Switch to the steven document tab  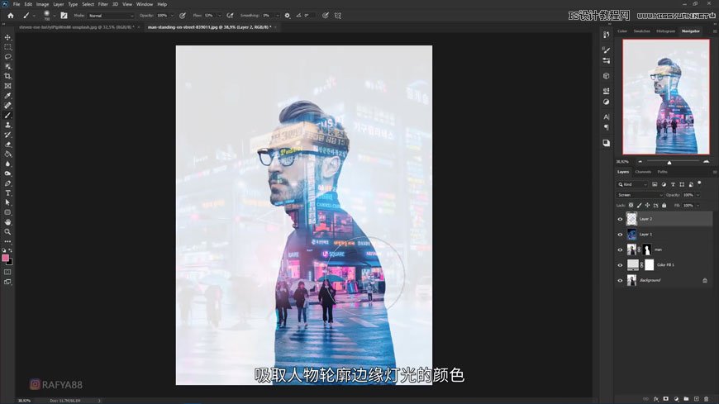click(76, 27)
